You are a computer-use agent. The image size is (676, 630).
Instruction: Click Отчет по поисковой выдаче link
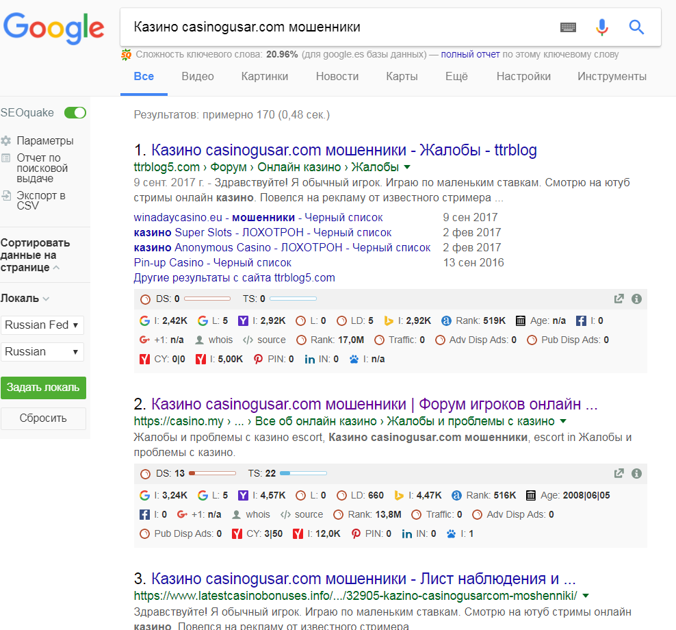pos(42,168)
